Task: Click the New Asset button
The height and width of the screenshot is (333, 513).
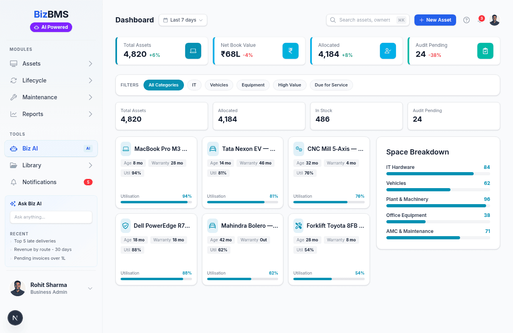Action: tap(435, 20)
